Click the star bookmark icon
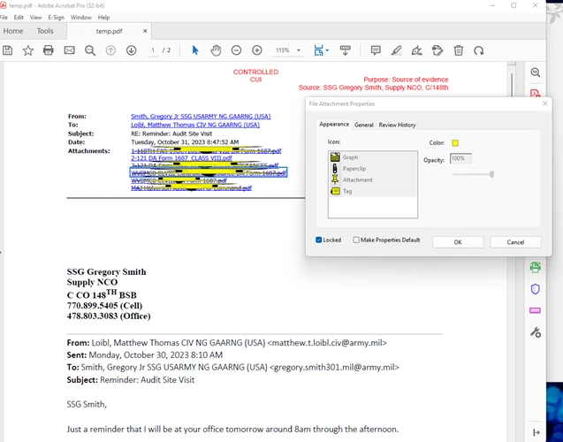563x442 pixels. coord(28,50)
